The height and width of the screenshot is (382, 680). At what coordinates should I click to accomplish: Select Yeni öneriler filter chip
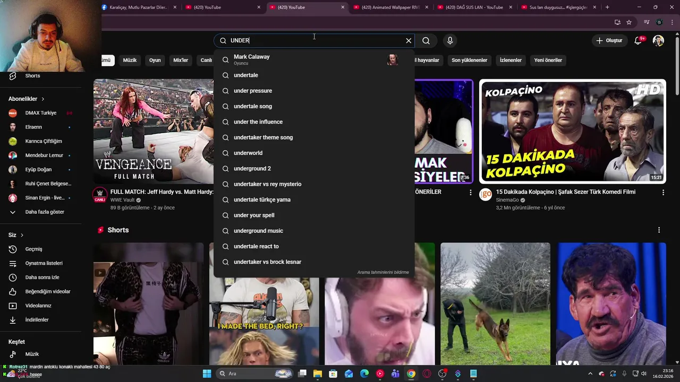point(548,60)
